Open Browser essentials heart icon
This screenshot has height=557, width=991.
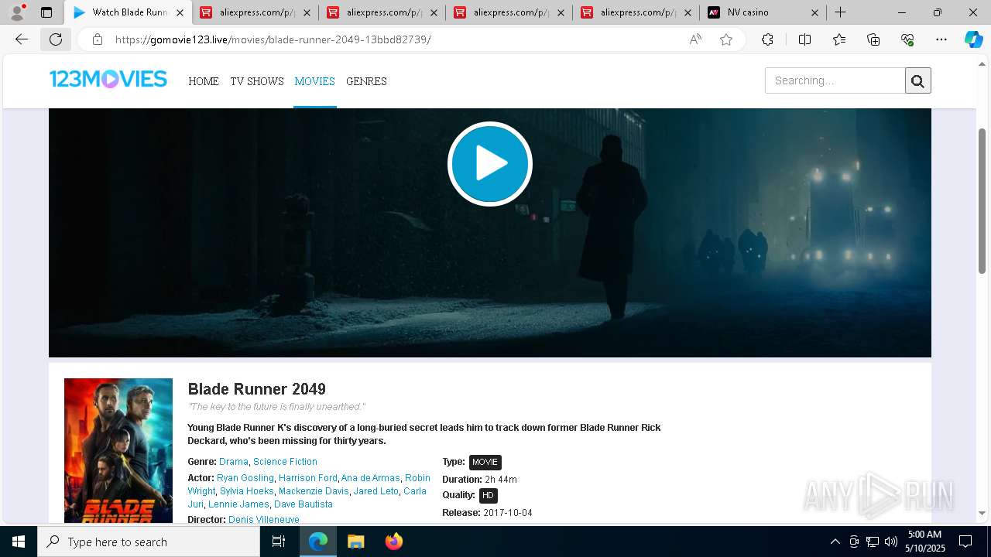click(x=907, y=39)
